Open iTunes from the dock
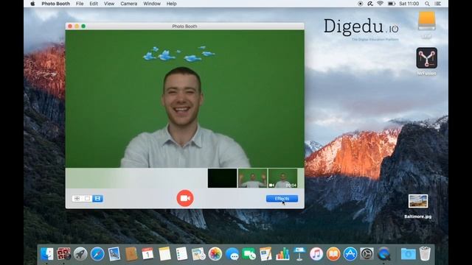This screenshot has width=472, height=265. 316,254
